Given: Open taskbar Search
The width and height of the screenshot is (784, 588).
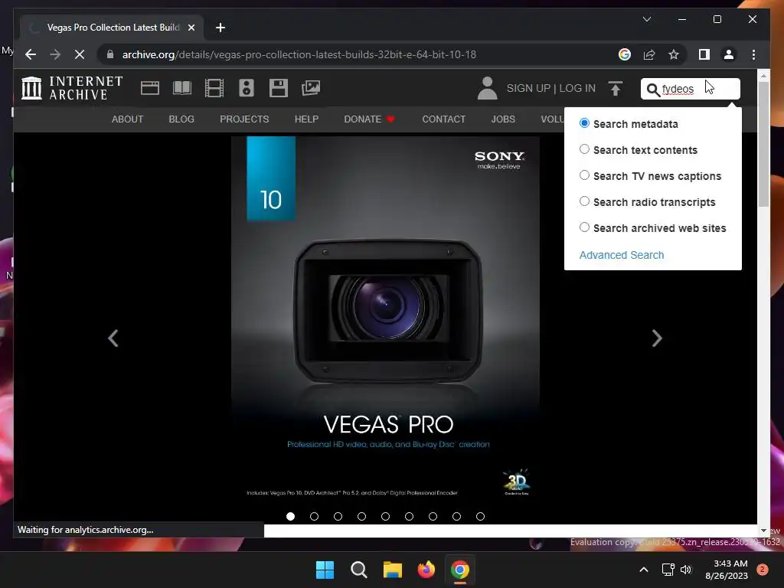Looking at the screenshot, I should pyautogui.click(x=358, y=570).
